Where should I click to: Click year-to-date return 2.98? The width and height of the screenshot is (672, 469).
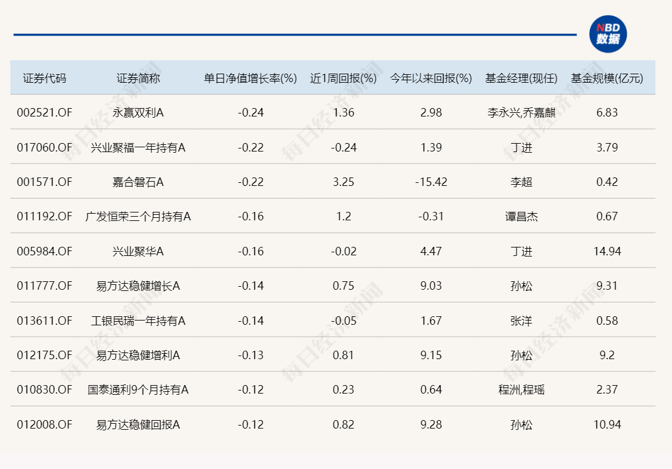[431, 112]
